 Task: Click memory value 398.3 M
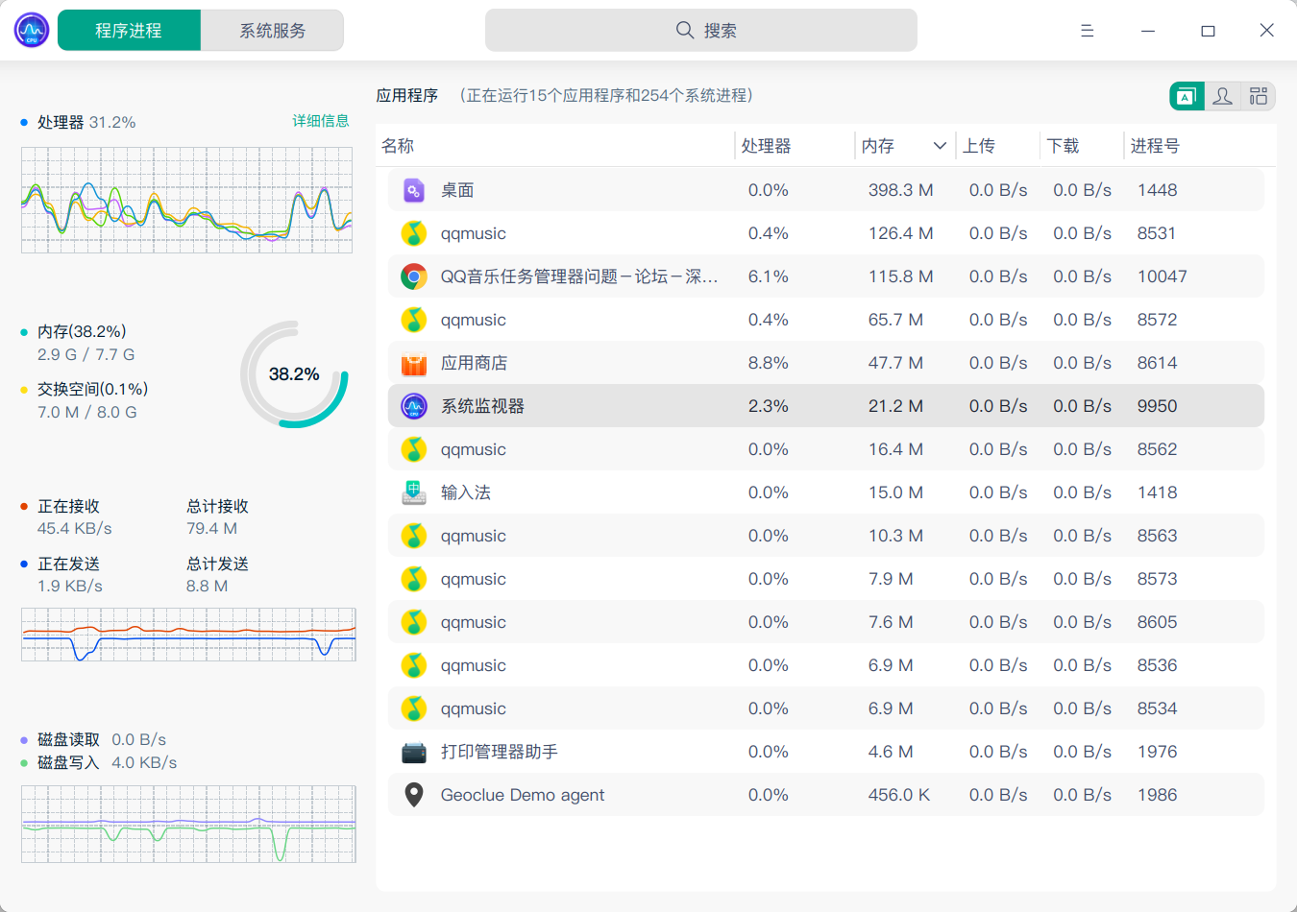pyautogui.click(x=901, y=190)
